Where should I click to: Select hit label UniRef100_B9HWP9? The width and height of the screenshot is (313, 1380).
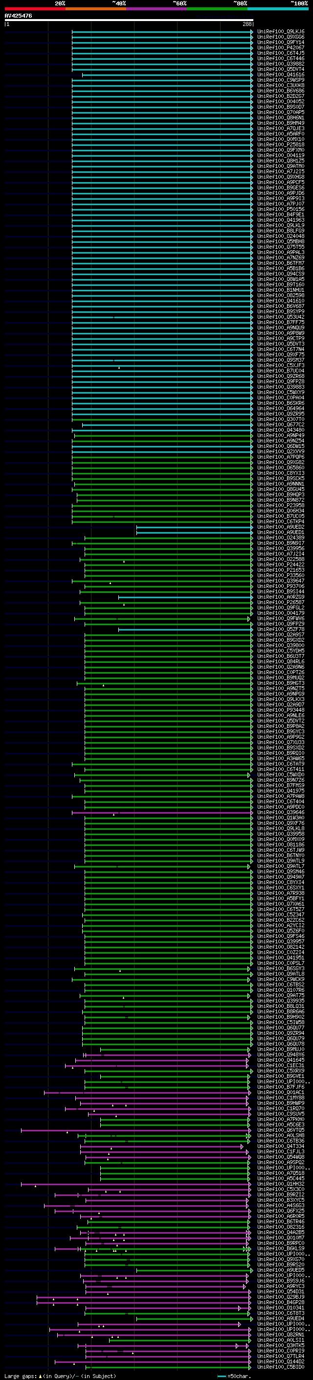coord(281,1102)
